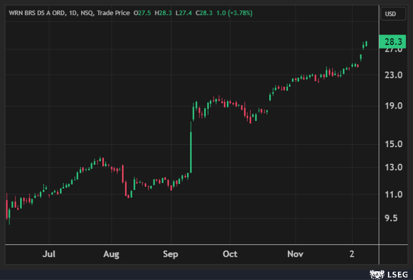Click the Sep label on time axis
The image size is (413, 280).
[170, 254]
